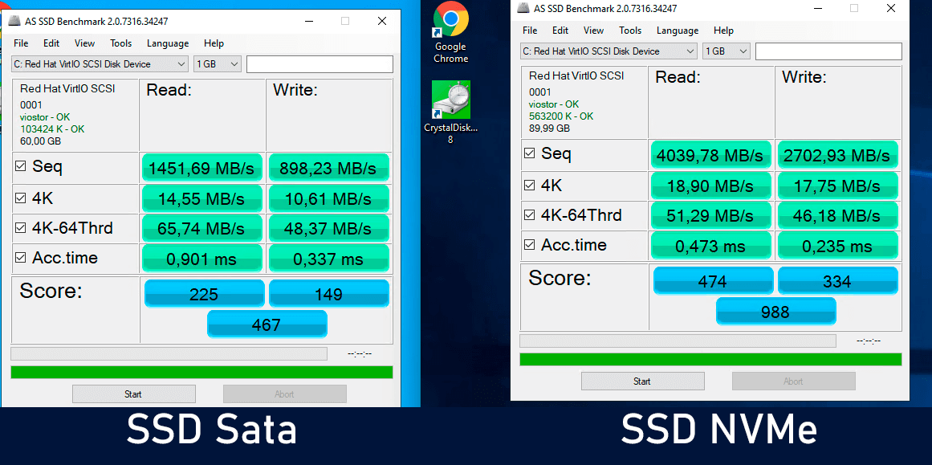Focus the empty text field in the SSD Sata window
Screen dimensions: 932x465
pos(319,64)
